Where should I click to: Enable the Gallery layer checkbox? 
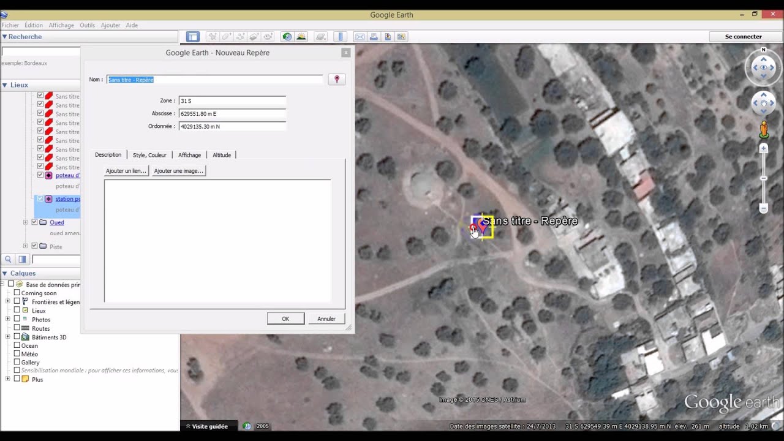17,363
